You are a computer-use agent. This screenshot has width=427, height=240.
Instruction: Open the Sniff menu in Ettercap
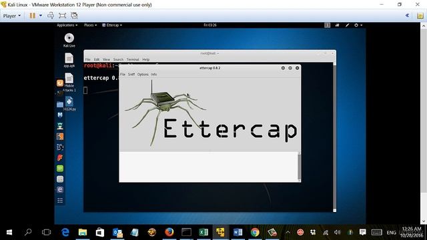click(131, 74)
